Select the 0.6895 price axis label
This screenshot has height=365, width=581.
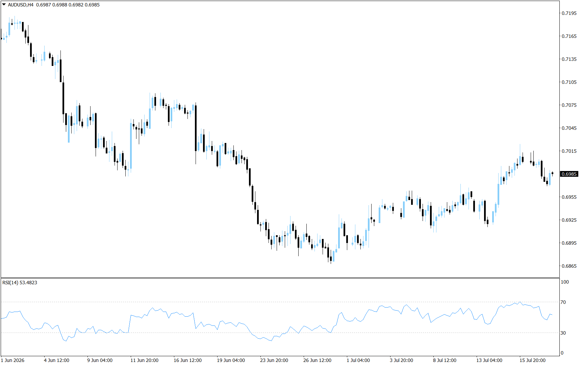[x=569, y=243]
